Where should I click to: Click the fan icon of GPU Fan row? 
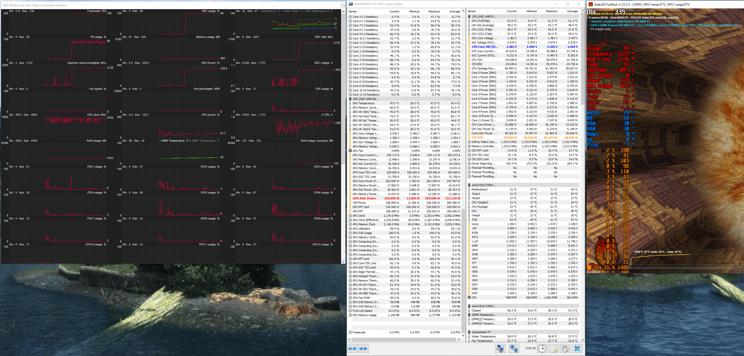pos(350,151)
